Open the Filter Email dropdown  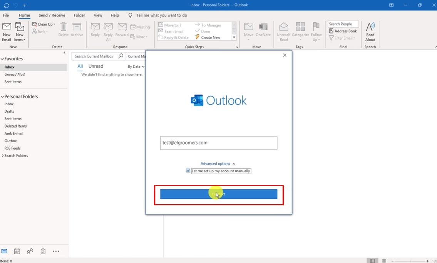(342, 38)
